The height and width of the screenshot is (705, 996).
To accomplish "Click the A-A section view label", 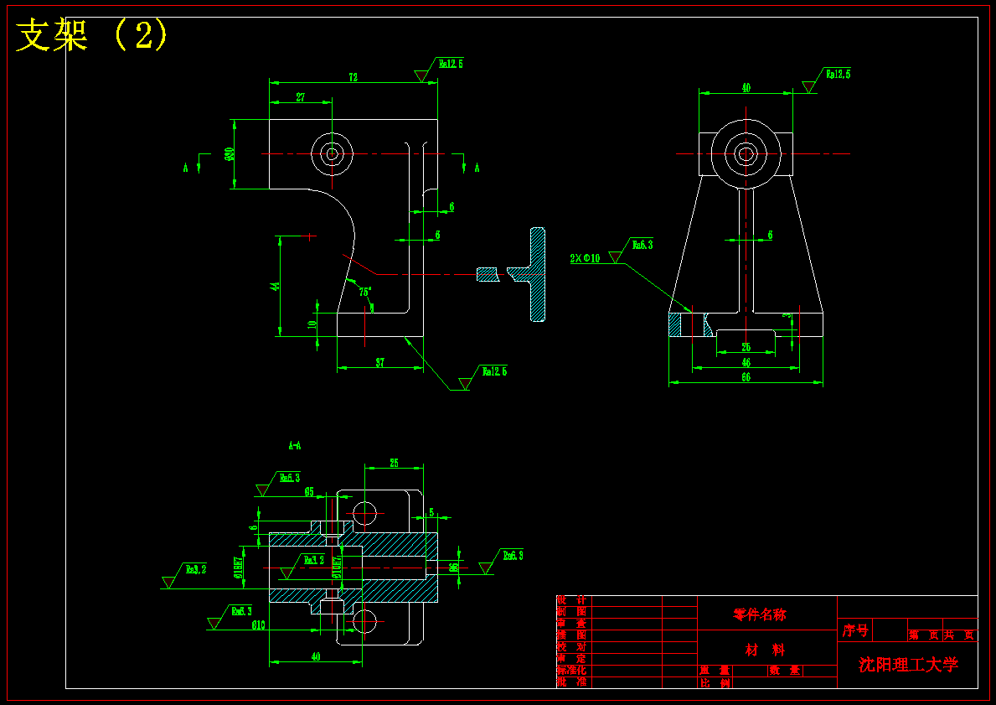I will [x=295, y=446].
